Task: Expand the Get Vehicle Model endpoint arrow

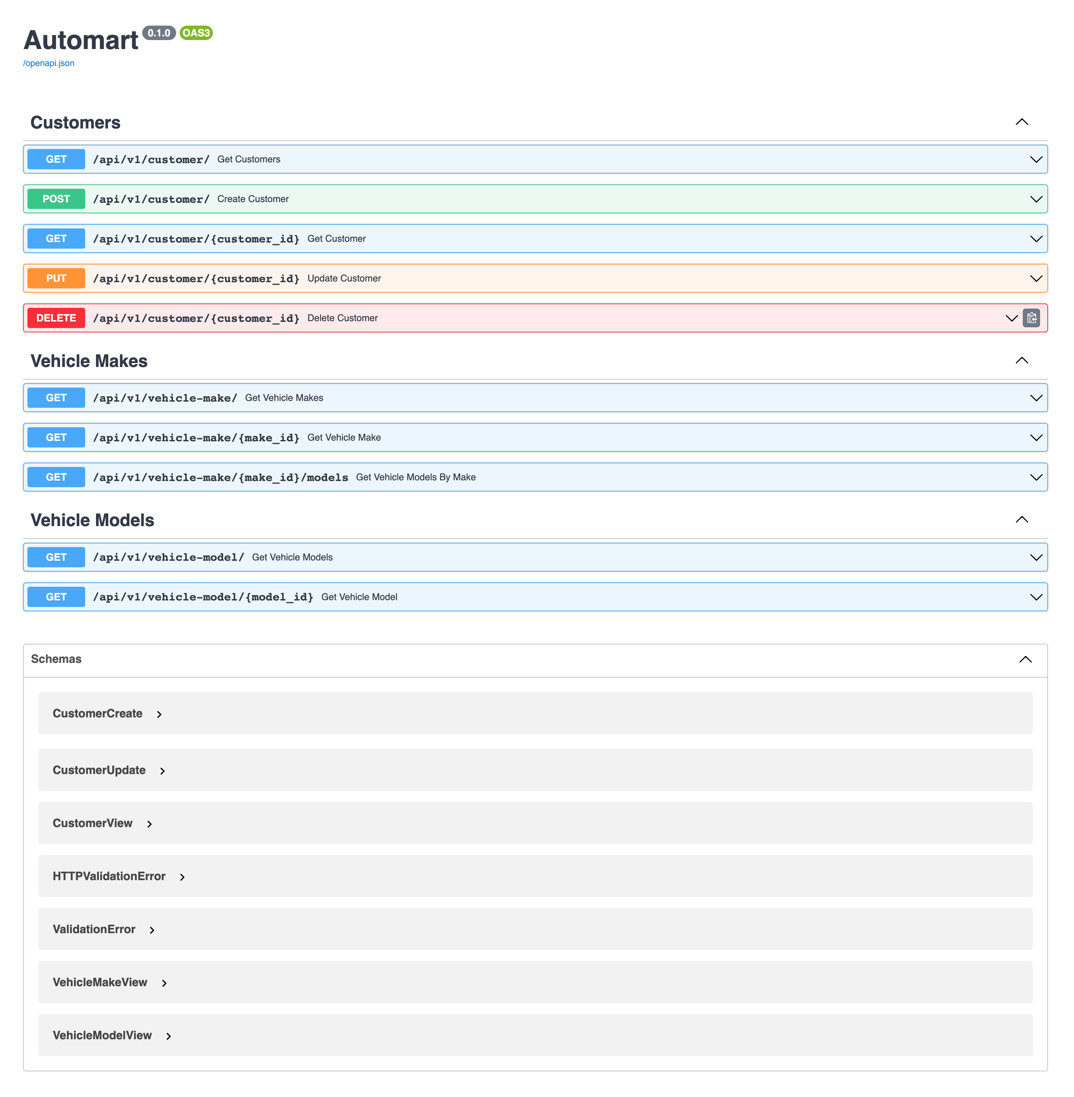Action: tap(1036, 597)
